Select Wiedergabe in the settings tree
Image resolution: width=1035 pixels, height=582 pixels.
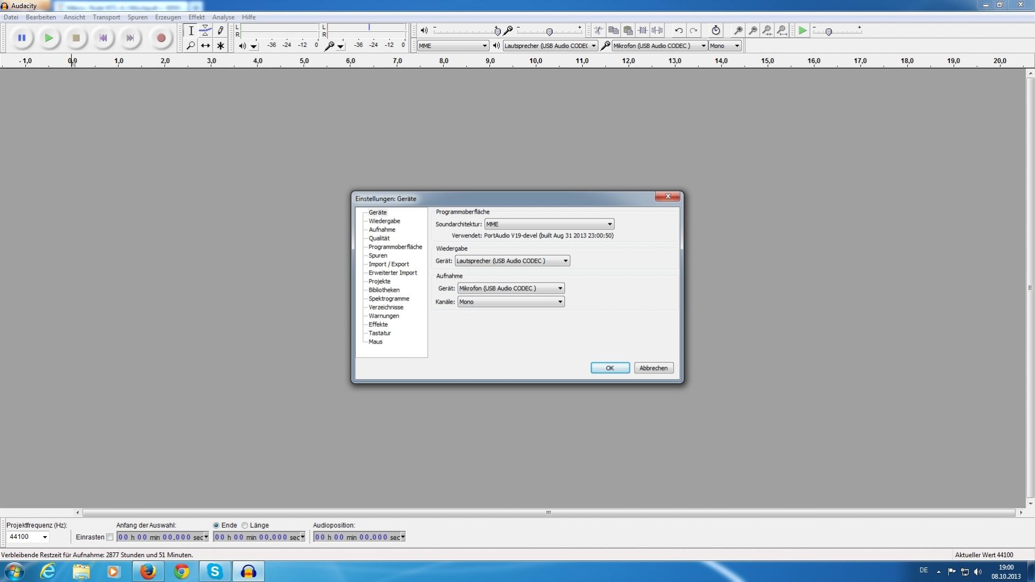pyautogui.click(x=384, y=221)
